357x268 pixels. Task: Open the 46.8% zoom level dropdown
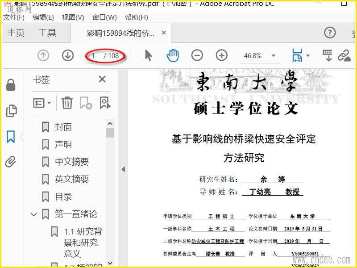[x=274, y=55]
